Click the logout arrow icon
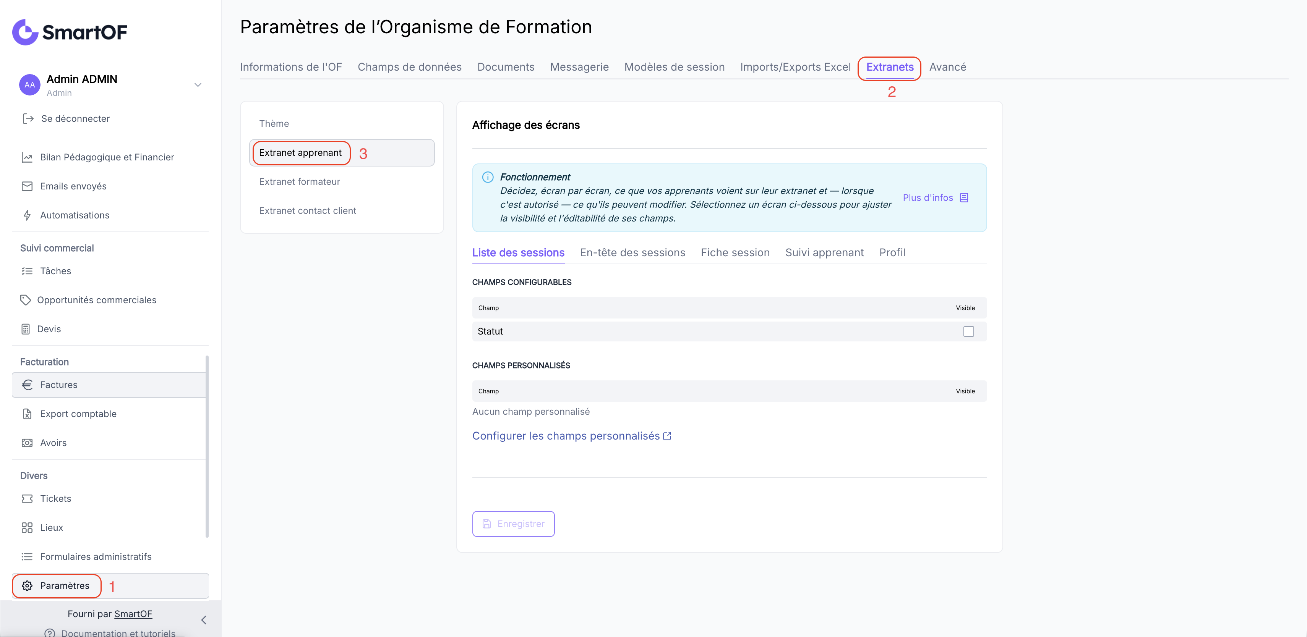1307x637 pixels. pyautogui.click(x=28, y=119)
